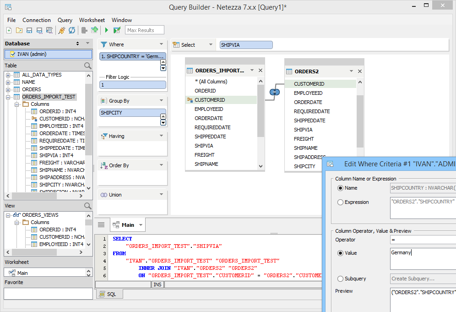Click the New query file icon

pyautogui.click(x=9, y=30)
